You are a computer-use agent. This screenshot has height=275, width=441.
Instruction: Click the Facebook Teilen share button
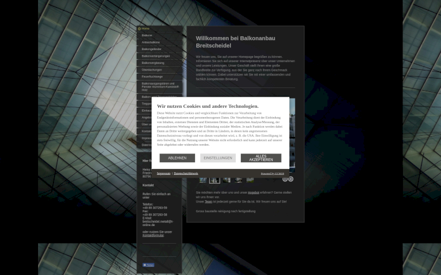[148, 265]
